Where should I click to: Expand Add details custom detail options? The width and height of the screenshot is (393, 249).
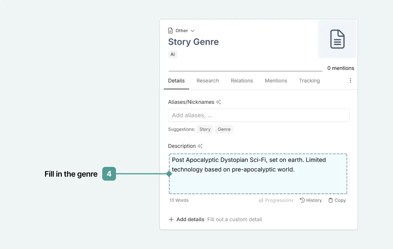pyautogui.click(x=186, y=219)
